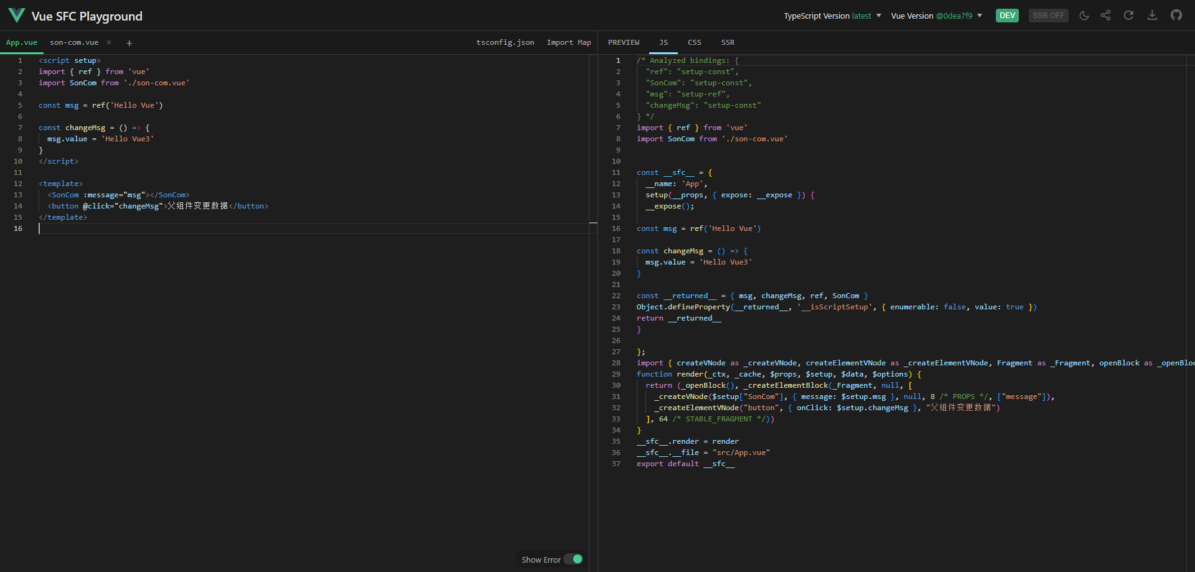Toggle the SSR OFF button
Image resolution: width=1195 pixels, height=572 pixels.
pyautogui.click(x=1048, y=16)
